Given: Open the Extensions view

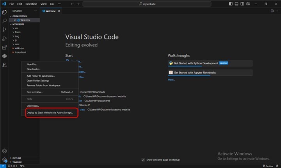Looking at the screenshot, I should click(x=5, y=47).
